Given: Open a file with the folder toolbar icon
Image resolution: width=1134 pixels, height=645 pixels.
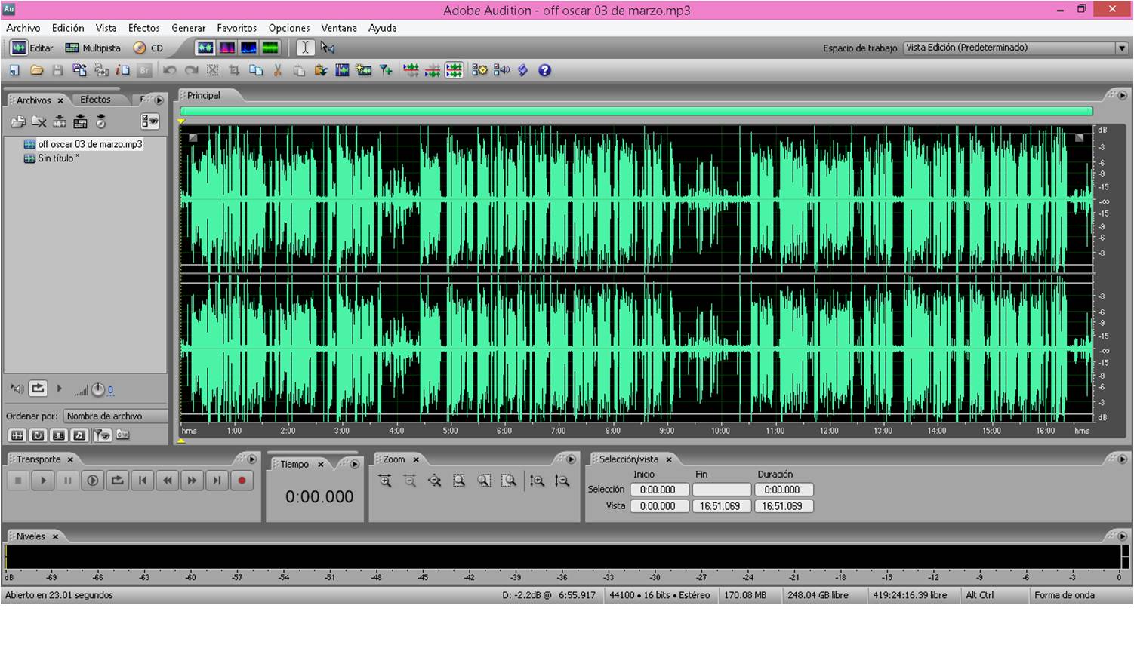Looking at the screenshot, I should (36, 70).
